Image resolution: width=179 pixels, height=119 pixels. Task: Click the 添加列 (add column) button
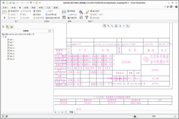[37, 11]
